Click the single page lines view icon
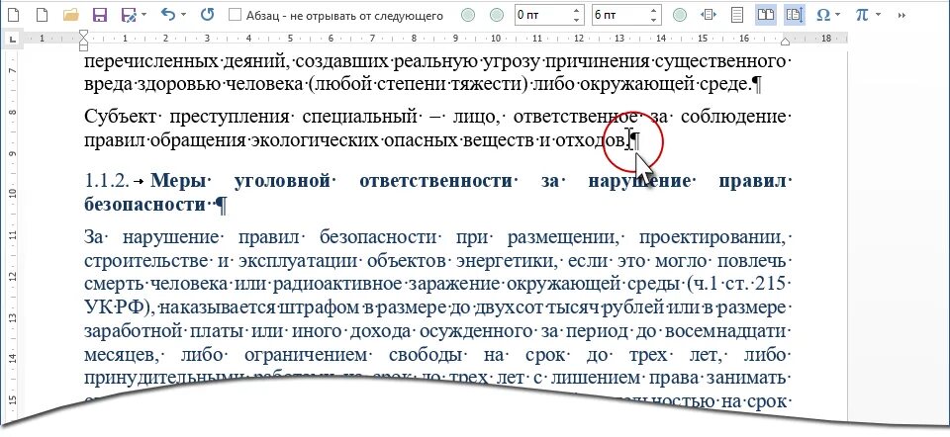Image resolution: width=950 pixels, height=437 pixels. (736, 15)
